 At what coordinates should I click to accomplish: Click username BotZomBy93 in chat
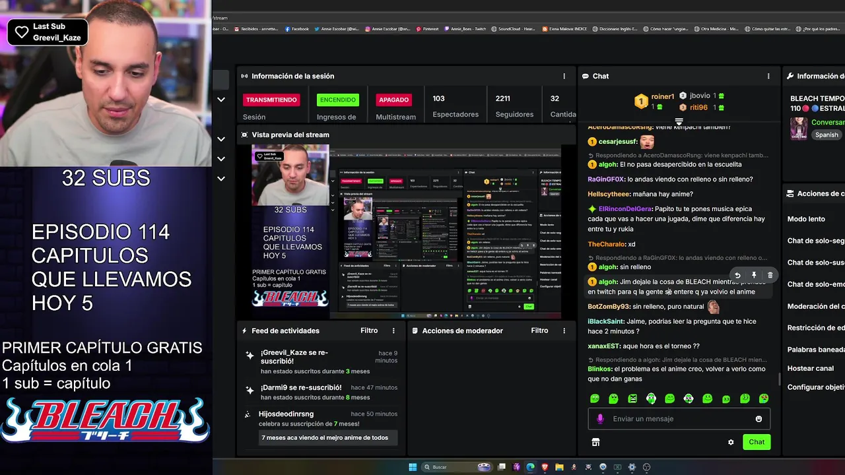pos(609,307)
